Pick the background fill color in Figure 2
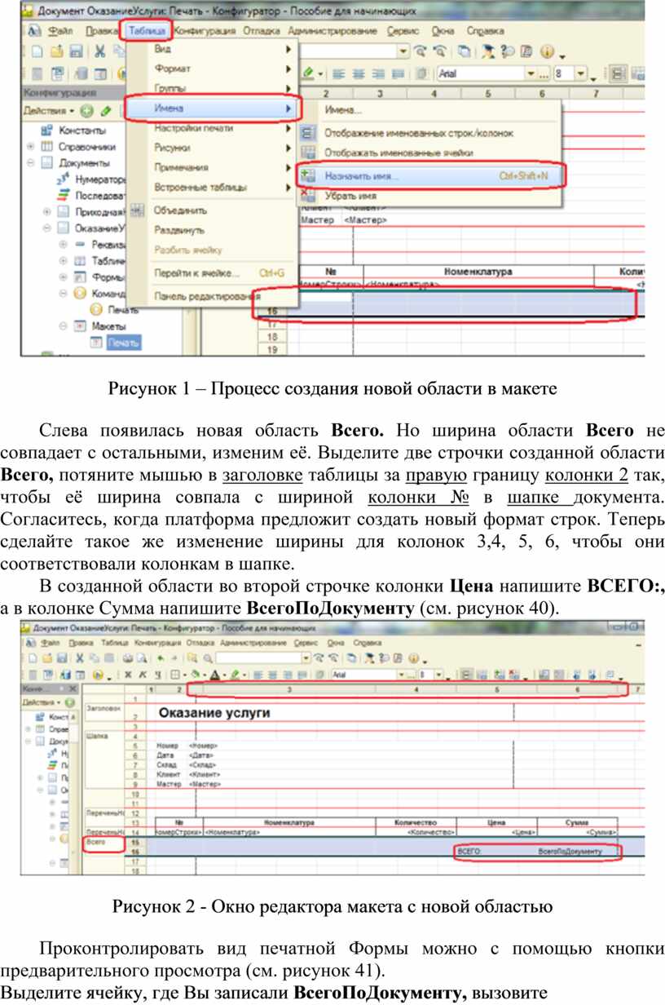The height and width of the screenshot is (1005, 665). pyautogui.click(x=196, y=675)
